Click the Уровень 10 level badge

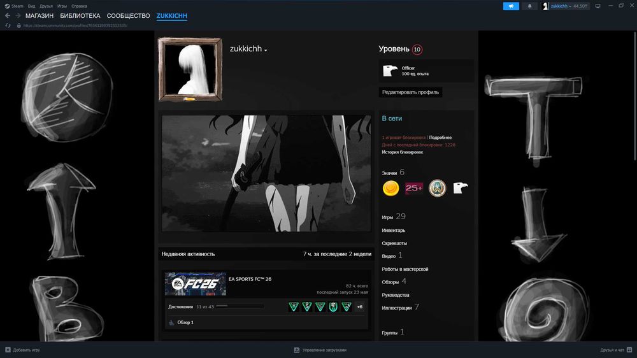[417, 50]
